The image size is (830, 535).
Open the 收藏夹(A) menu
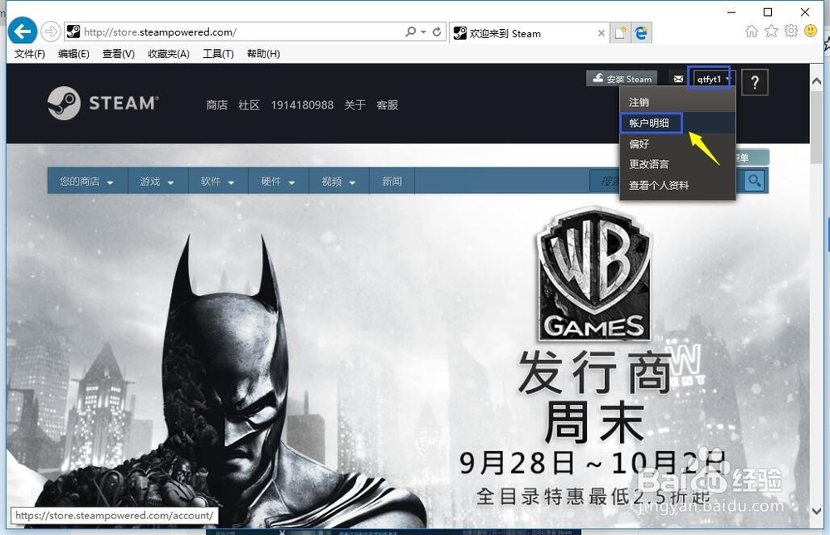(168, 53)
